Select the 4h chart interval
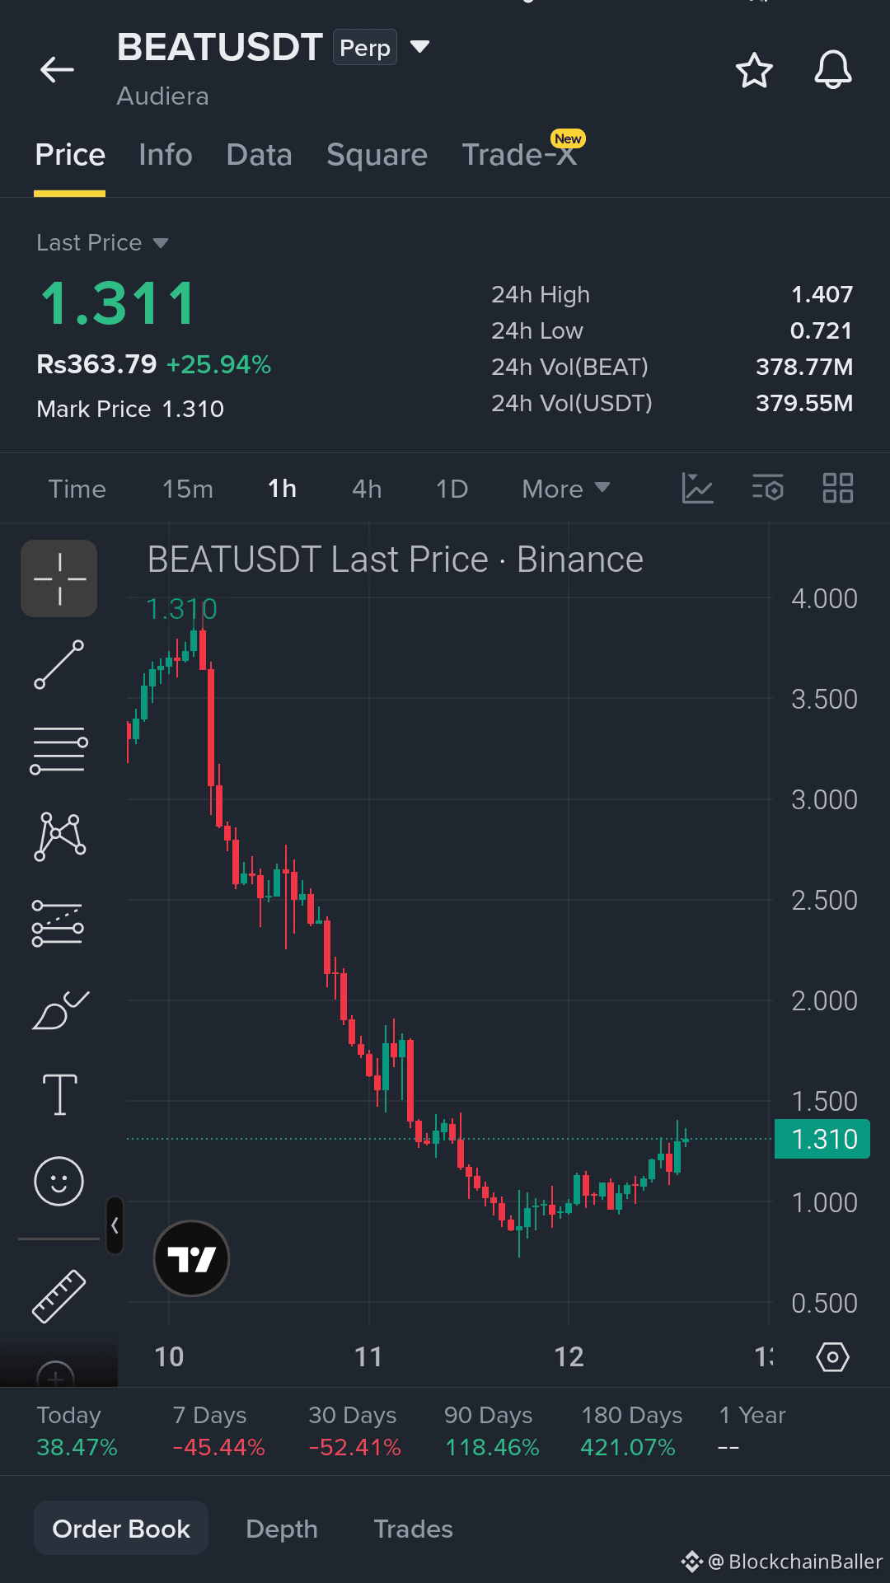The width and height of the screenshot is (890, 1583). (x=367, y=489)
